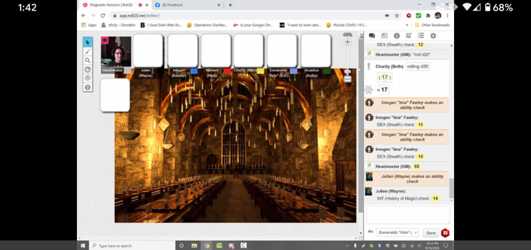Click Julien (Wayne) player tile
The image size is (531, 250).
click(x=147, y=51)
